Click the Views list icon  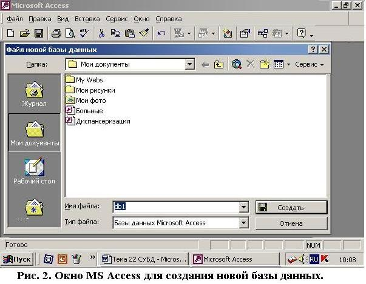tap(279, 64)
